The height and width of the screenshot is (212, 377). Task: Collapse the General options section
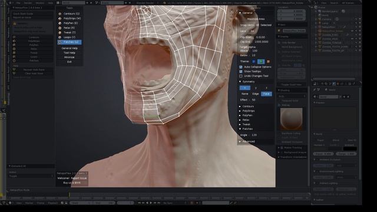tap(240, 13)
